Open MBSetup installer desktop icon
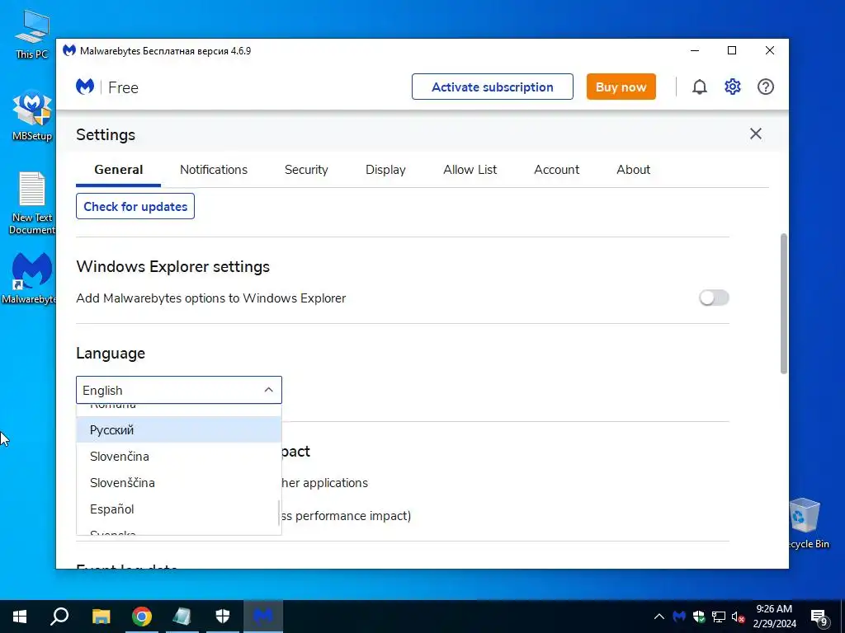845x633 pixels. pyautogui.click(x=32, y=115)
